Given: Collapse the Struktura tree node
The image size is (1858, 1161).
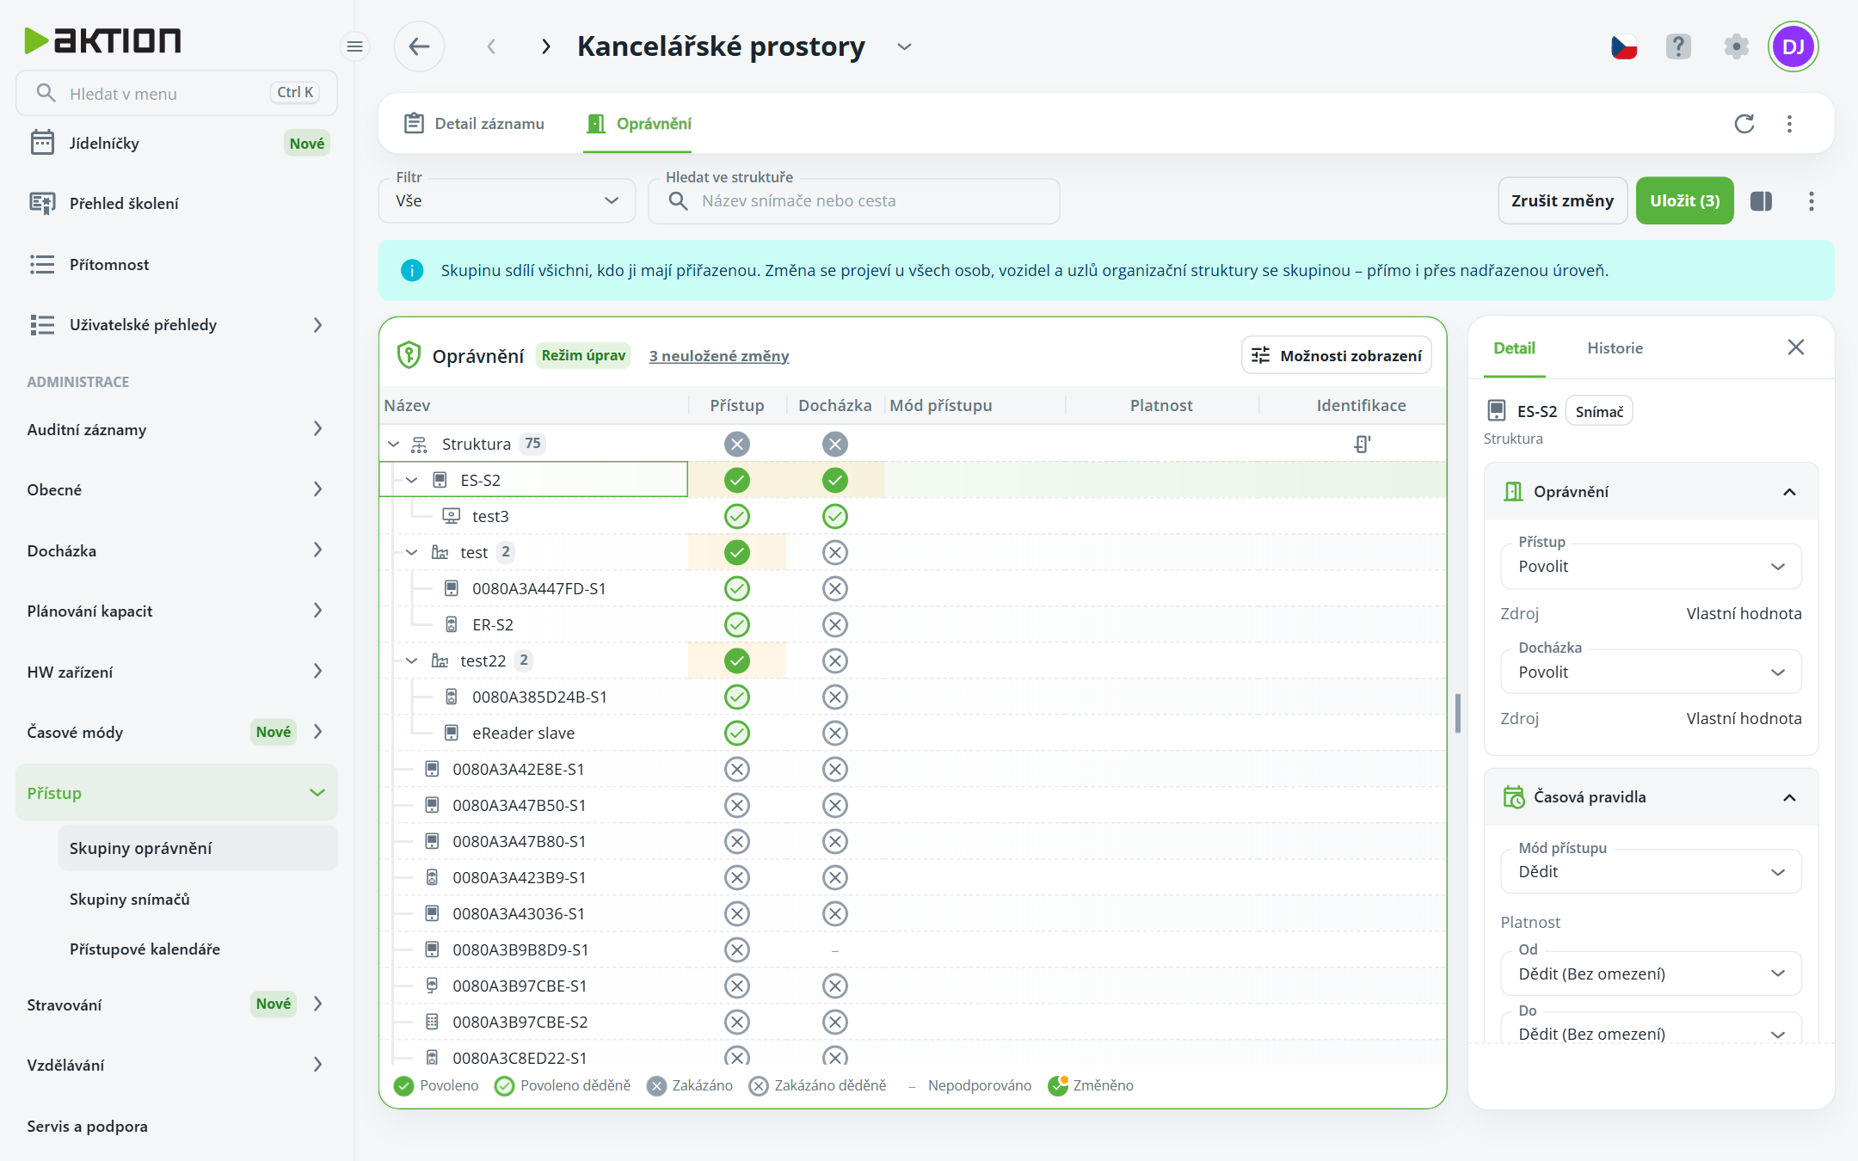Looking at the screenshot, I should (x=393, y=444).
